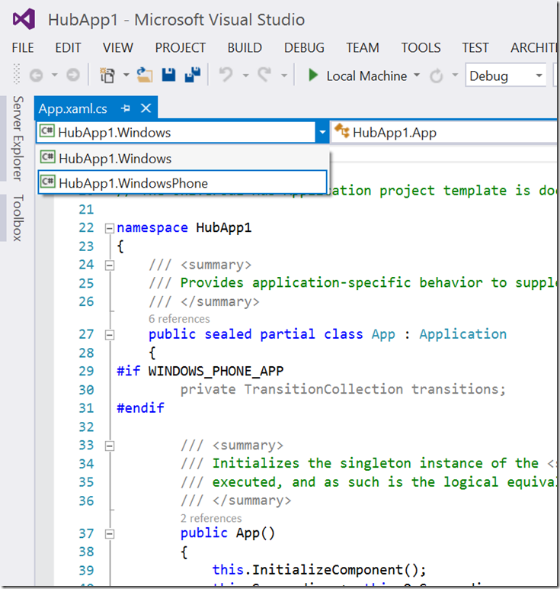Close the App.xaml.cs tab
The image size is (560, 589).
(146, 108)
